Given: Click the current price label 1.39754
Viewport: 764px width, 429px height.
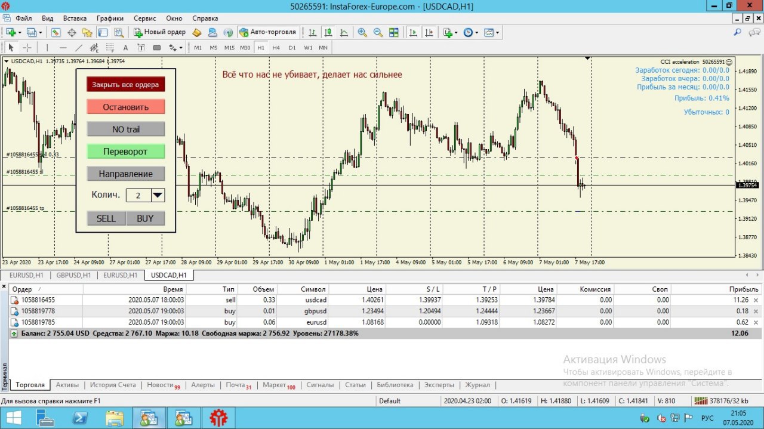Looking at the screenshot, I should point(748,185).
